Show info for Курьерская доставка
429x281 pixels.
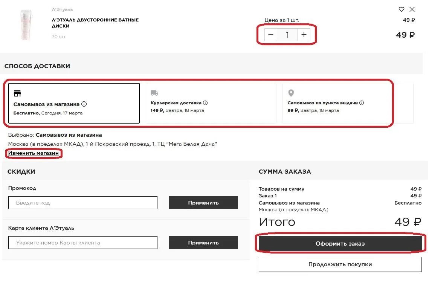coord(205,103)
